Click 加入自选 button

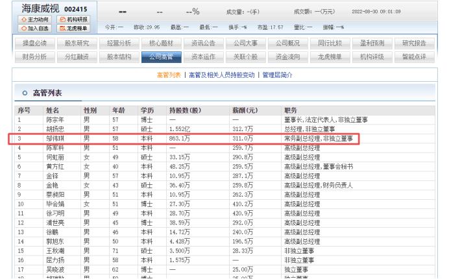[x=34, y=29]
